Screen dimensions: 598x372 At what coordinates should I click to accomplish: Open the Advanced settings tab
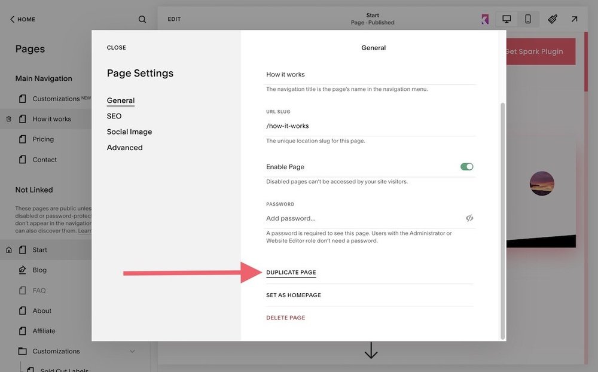point(124,147)
